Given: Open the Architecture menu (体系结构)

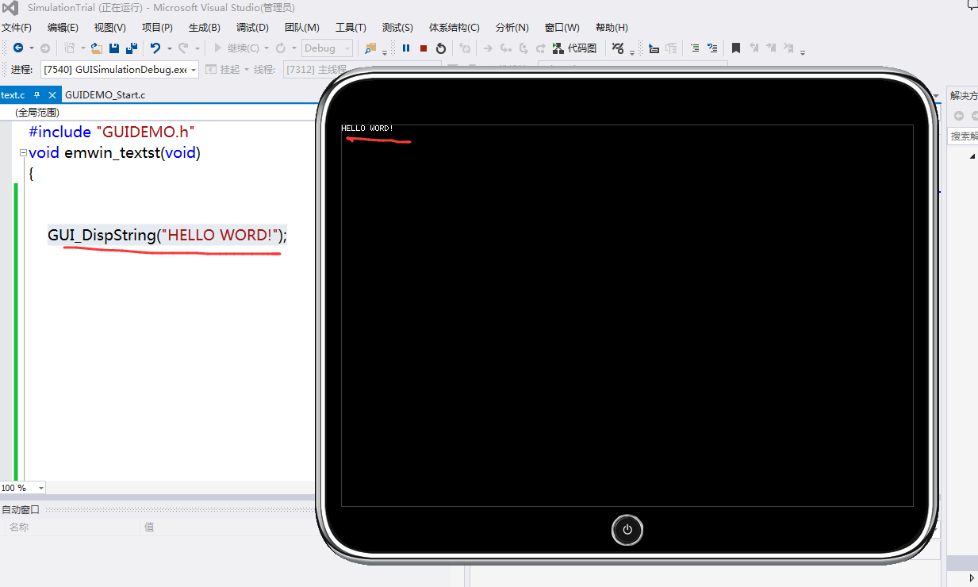Looking at the screenshot, I should coord(454,28).
